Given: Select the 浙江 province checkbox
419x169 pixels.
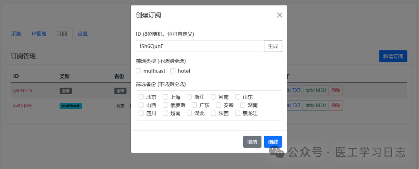Looking at the screenshot, I should pos(189,97).
